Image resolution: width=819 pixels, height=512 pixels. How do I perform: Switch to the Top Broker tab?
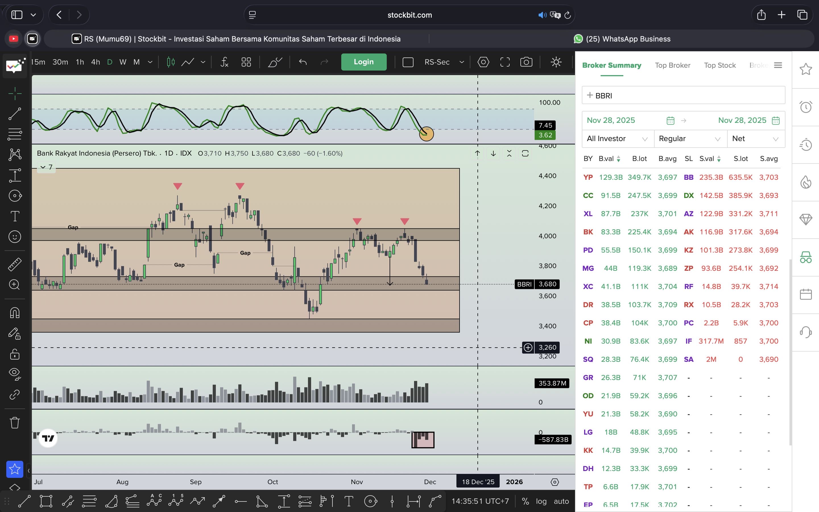point(672,65)
